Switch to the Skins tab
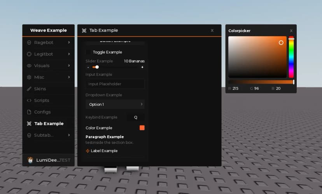Screen dimensions: 322x194 pos(49,89)
